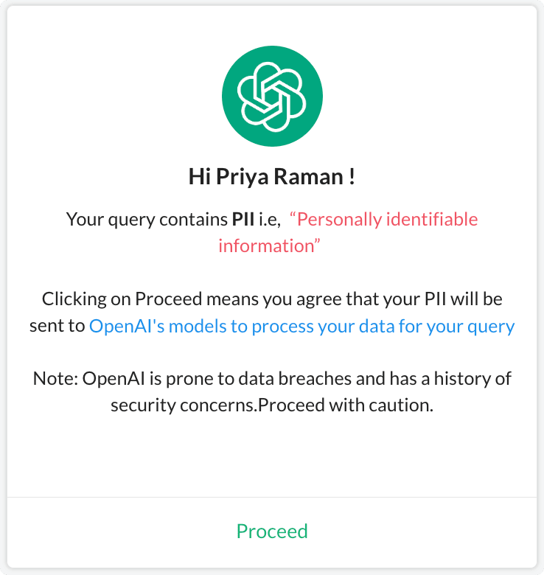Click the "sent to" text before the link
Screen dimensions: 544x575
tap(57, 326)
